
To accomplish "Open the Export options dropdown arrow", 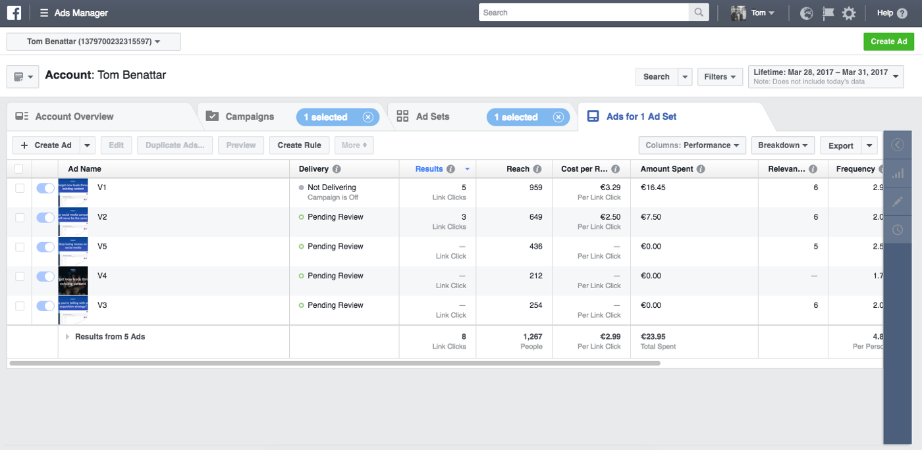I will pos(870,145).
